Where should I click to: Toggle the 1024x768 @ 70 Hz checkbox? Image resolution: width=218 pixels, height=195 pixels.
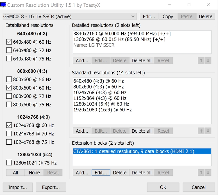point(9,134)
